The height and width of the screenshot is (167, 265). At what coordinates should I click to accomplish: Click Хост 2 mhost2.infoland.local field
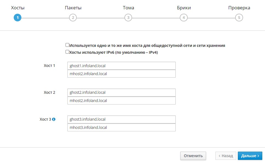click(x=121, y=101)
